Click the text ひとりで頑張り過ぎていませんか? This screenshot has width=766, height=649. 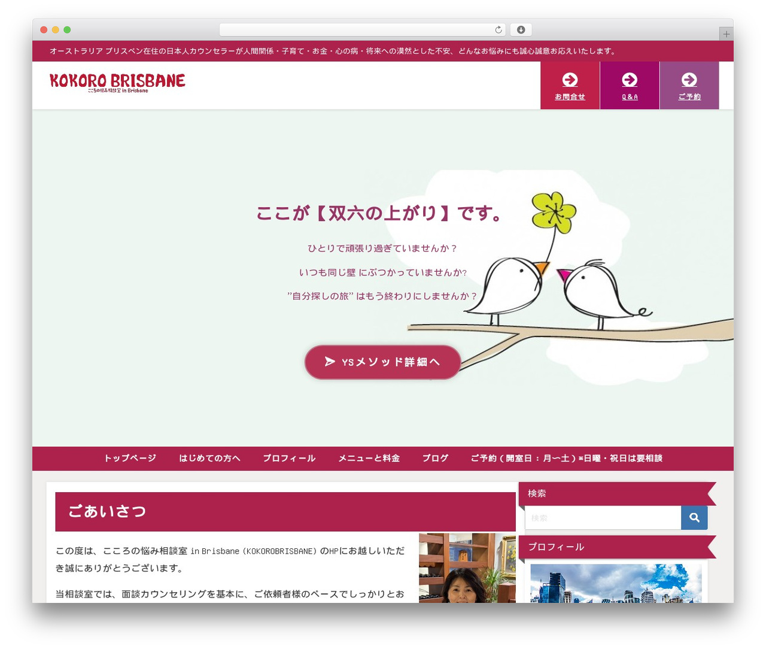point(382,248)
